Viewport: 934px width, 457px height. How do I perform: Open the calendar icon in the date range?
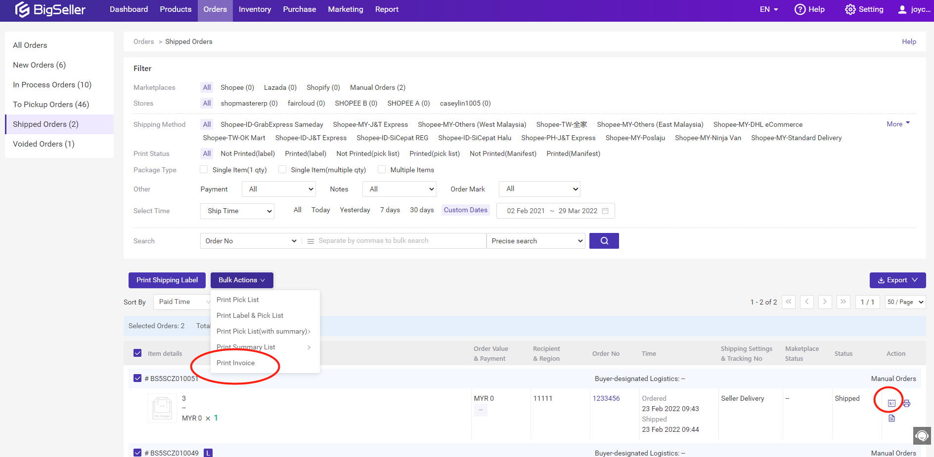tap(605, 211)
